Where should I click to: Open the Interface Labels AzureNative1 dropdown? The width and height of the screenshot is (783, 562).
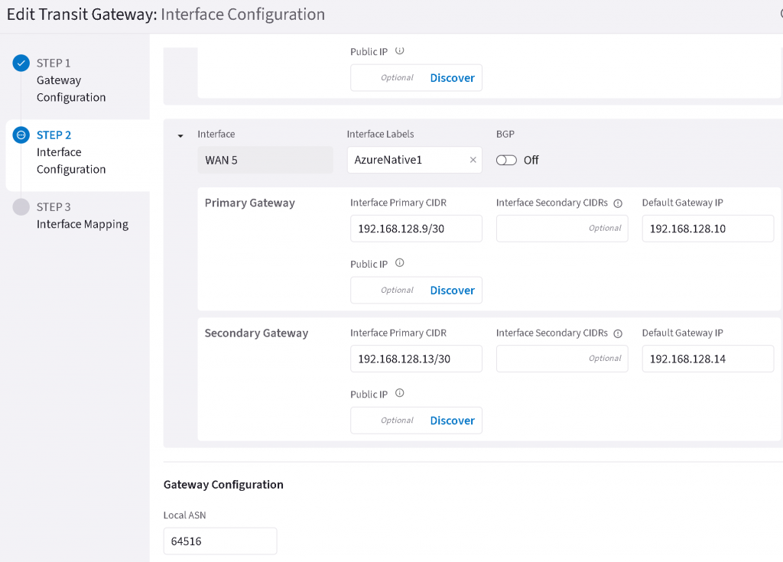[405, 160]
